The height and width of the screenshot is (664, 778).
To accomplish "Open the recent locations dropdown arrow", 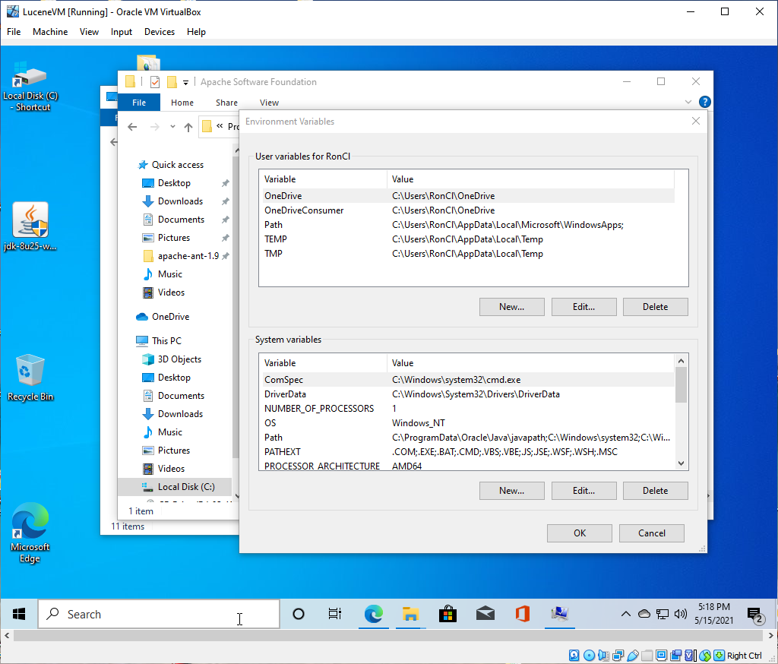I will click(173, 127).
